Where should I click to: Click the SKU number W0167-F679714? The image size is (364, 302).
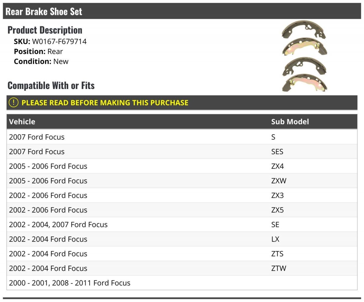[59, 42]
